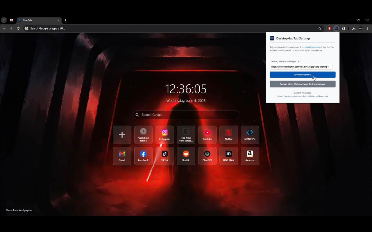Click the wallpaper URL input field
This screenshot has height=232, width=372.
(x=301, y=67)
